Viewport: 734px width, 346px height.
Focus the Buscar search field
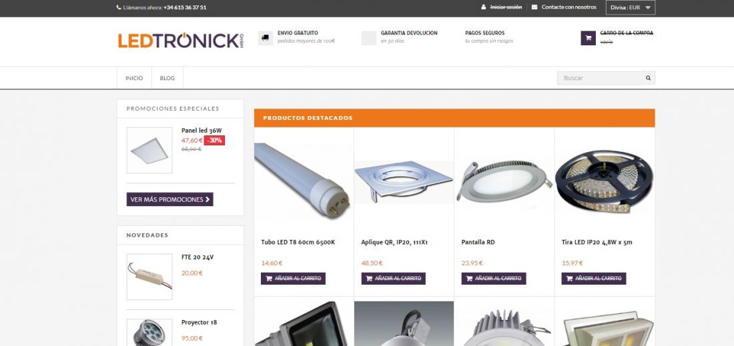coord(599,78)
